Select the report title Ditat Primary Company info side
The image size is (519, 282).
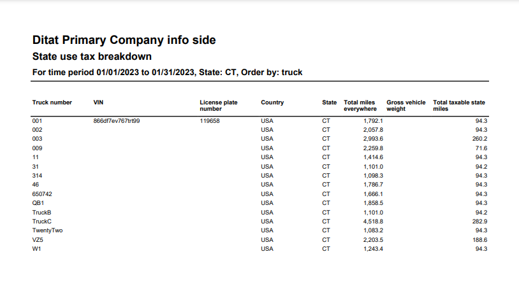(x=124, y=40)
